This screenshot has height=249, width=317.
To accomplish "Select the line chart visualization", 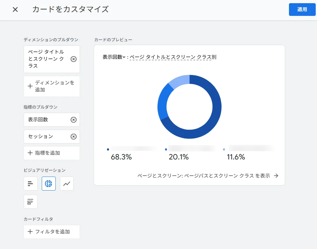I will [x=67, y=184].
